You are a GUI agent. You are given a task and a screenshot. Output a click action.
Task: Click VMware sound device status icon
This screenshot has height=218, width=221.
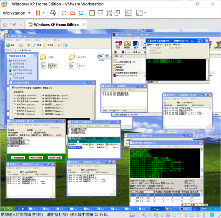point(156,215)
